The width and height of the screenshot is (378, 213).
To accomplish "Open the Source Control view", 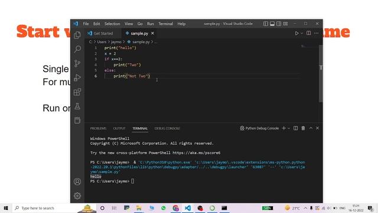I will pyautogui.click(x=77, y=63).
